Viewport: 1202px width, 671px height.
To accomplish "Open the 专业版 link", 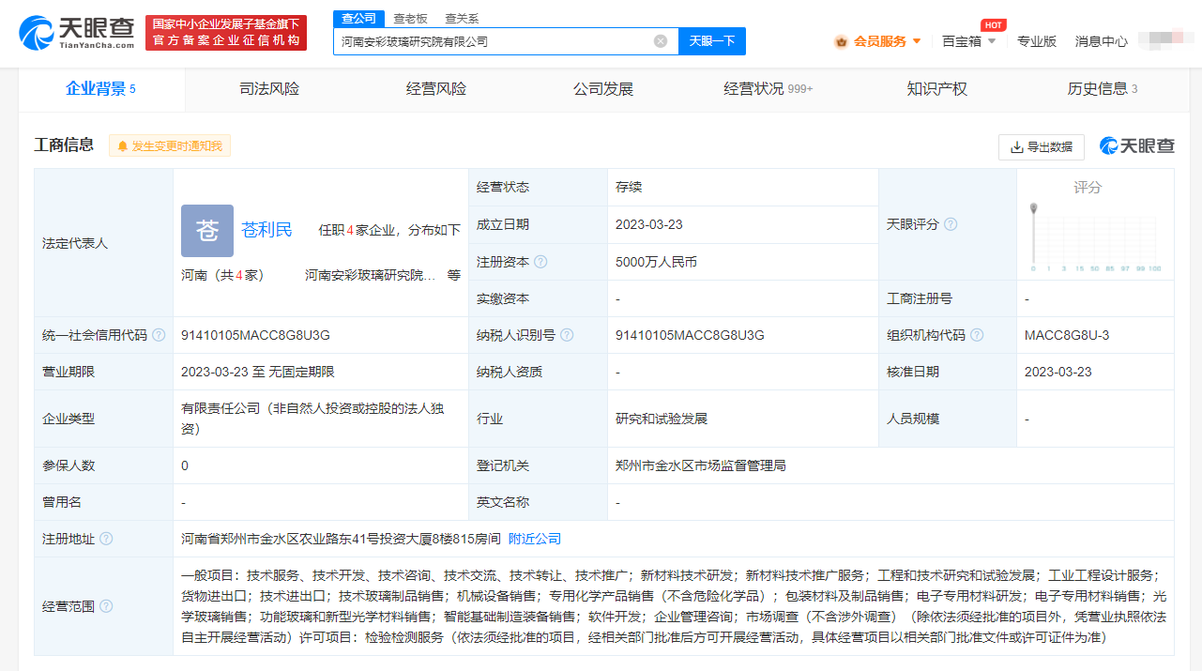I will [x=1037, y=41].
